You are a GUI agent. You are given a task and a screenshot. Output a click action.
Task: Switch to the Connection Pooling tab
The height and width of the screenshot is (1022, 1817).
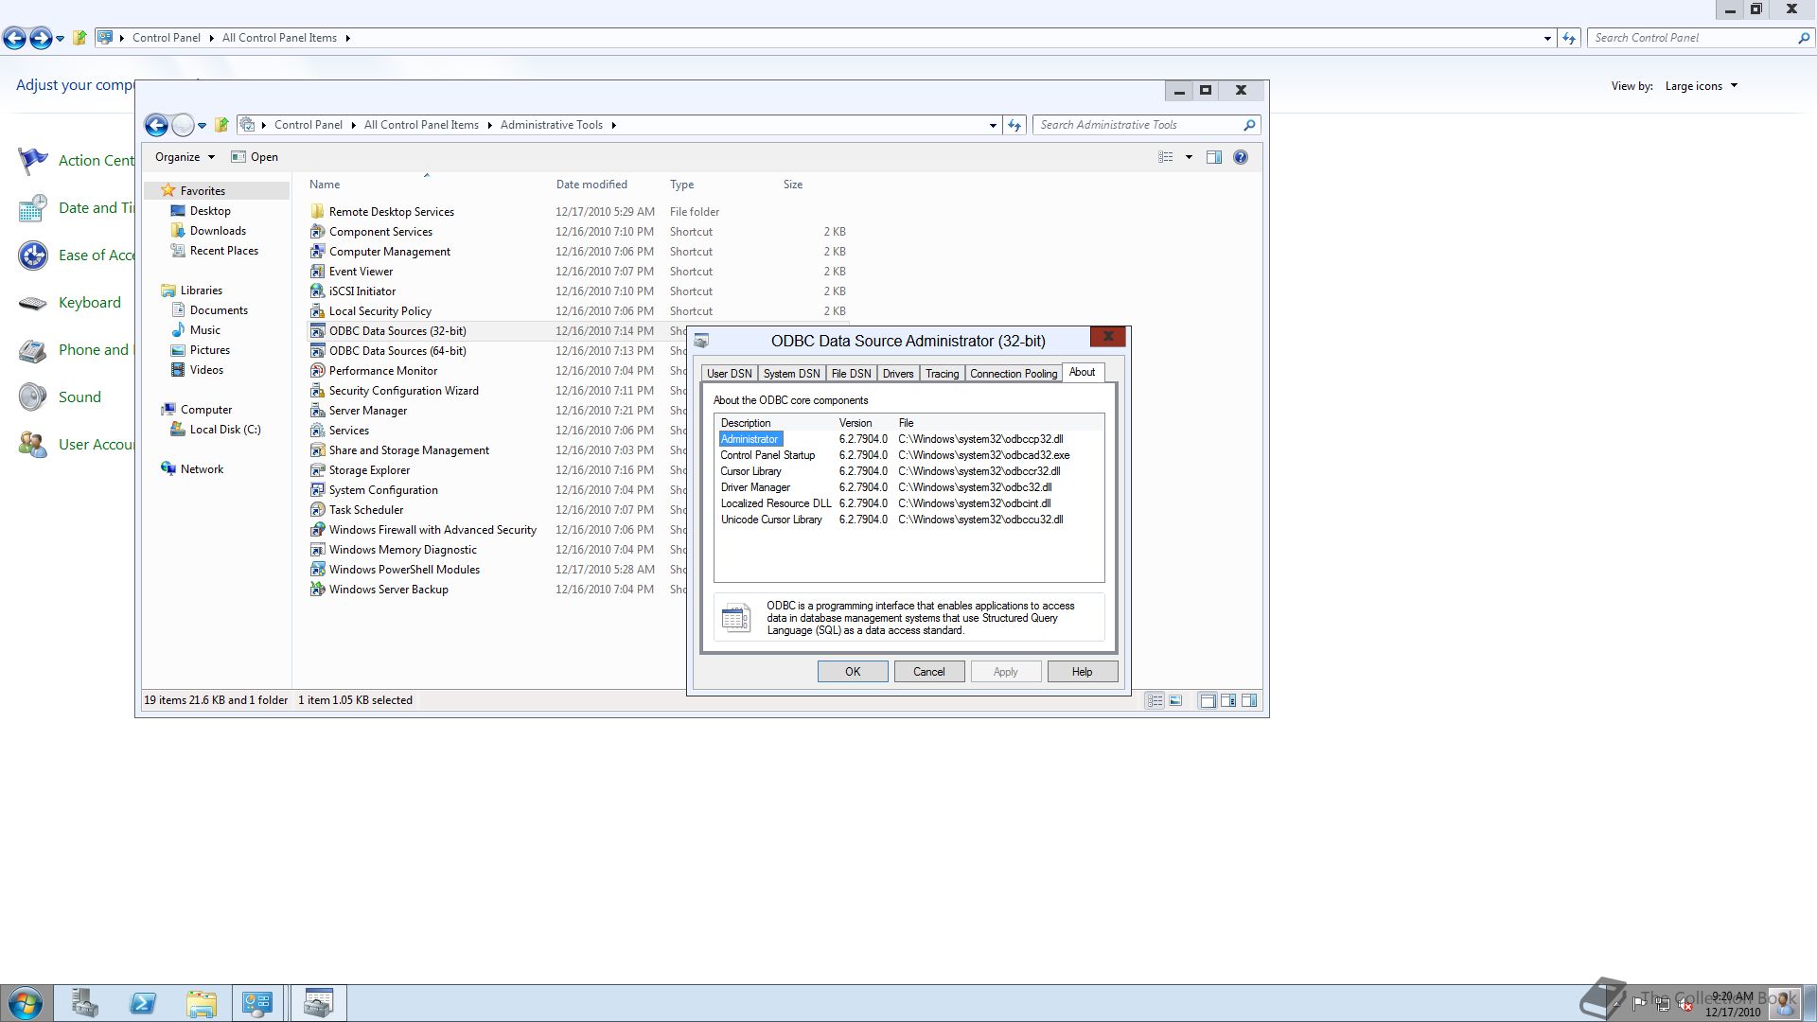(x=1014, y=374)
